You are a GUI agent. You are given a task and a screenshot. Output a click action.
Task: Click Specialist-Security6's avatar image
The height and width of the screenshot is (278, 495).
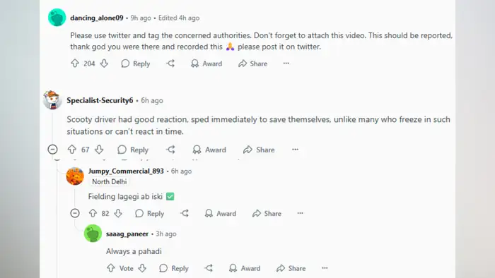[x=52, y=100]
